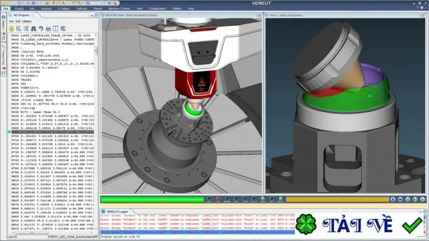The height and width of the screenshot is (241, 429).
Task: Click the green check syntax icon in NC Program toolbar
Action: click(x=11, y=29)
